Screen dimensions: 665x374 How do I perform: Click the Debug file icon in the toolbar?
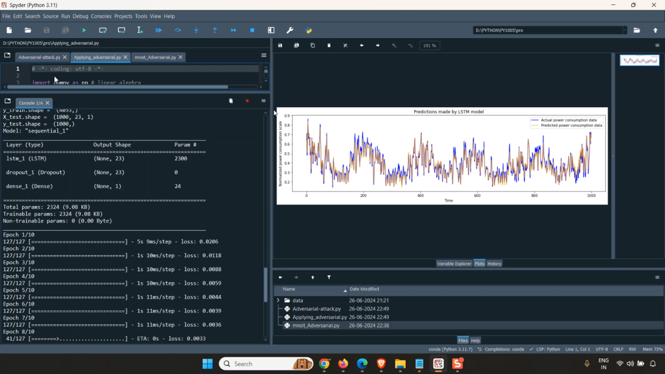pyautogui.click(x=159, y=30)
